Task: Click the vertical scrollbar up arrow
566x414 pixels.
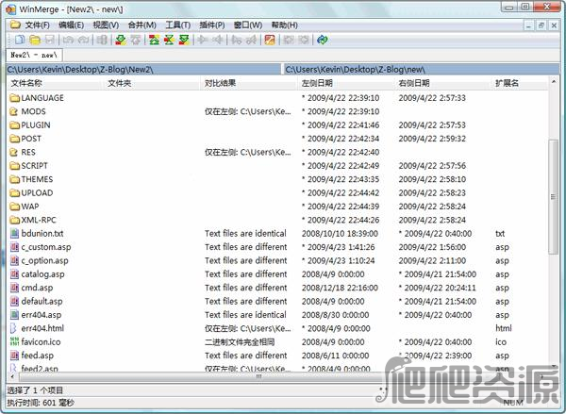Action: pyautogui.click(x=554, y=82)
